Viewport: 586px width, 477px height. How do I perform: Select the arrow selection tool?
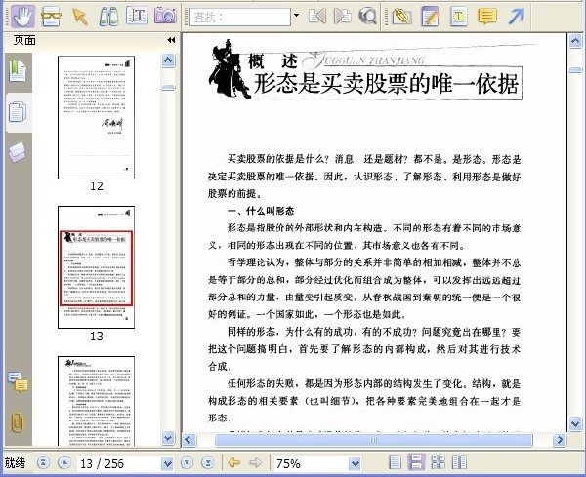click(80, 17)
